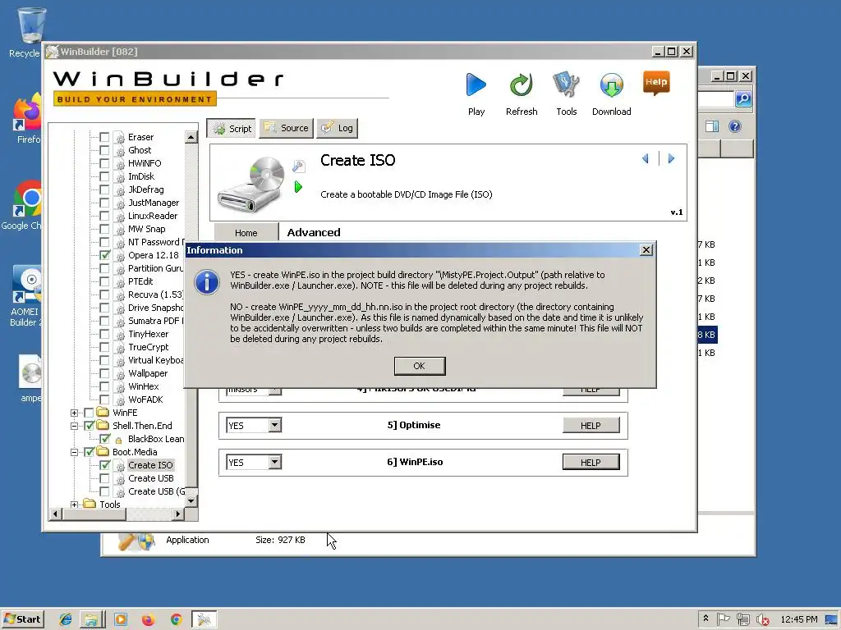Click the network tray icon

[742, 619]
